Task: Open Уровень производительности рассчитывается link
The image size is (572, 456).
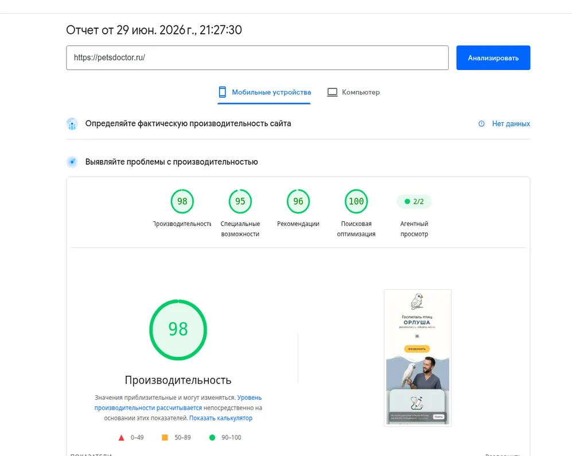Action: [x=178, y=403]
